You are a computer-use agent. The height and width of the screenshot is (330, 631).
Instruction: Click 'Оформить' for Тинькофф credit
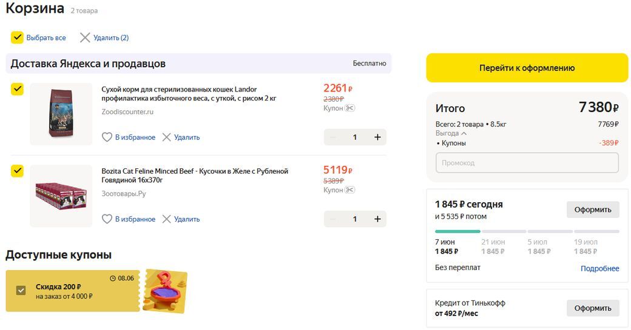(x=593, y=308)
